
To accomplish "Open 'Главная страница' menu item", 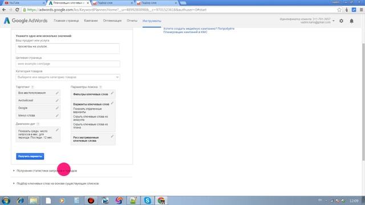I will click(x=66, y=20).
